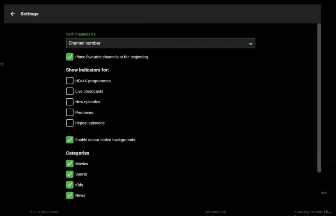Enable Live broadcasts indicator
The image size is (336, 216).
coord(70,91)
